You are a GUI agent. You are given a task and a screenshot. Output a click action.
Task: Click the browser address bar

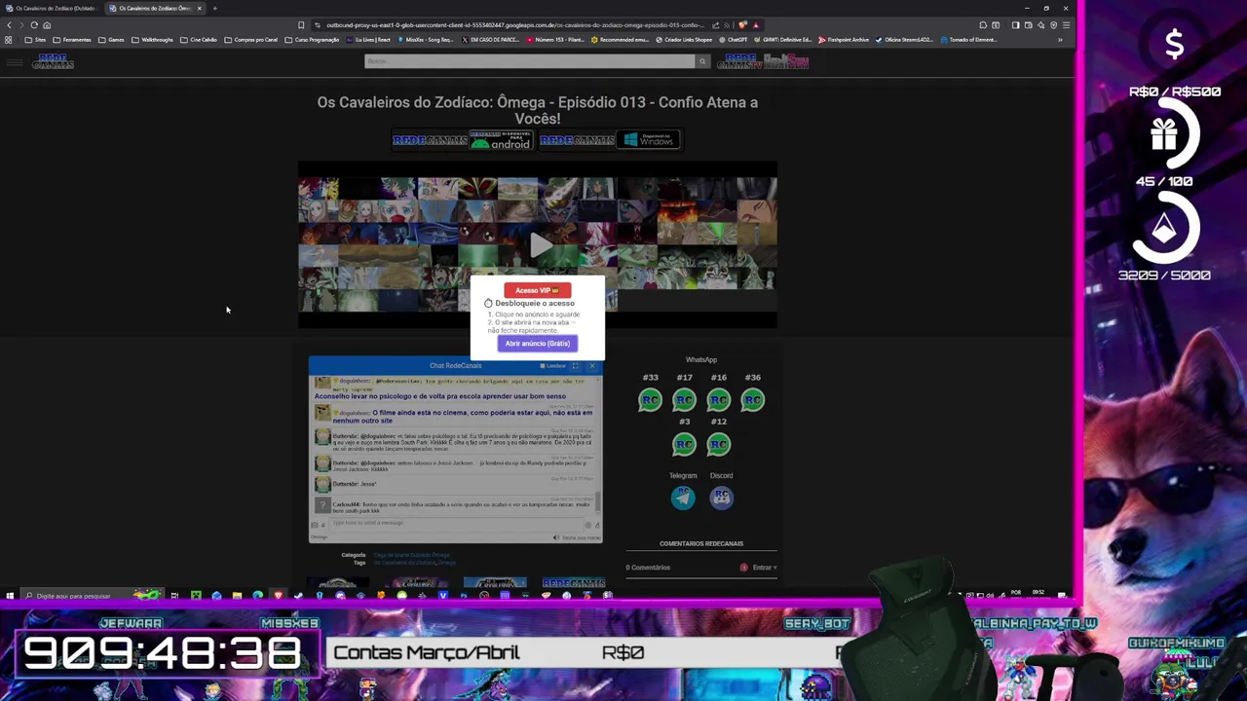(x=513, y=25)
